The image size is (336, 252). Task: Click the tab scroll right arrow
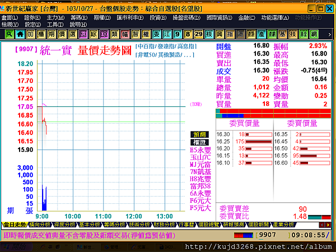click(328, 225)
